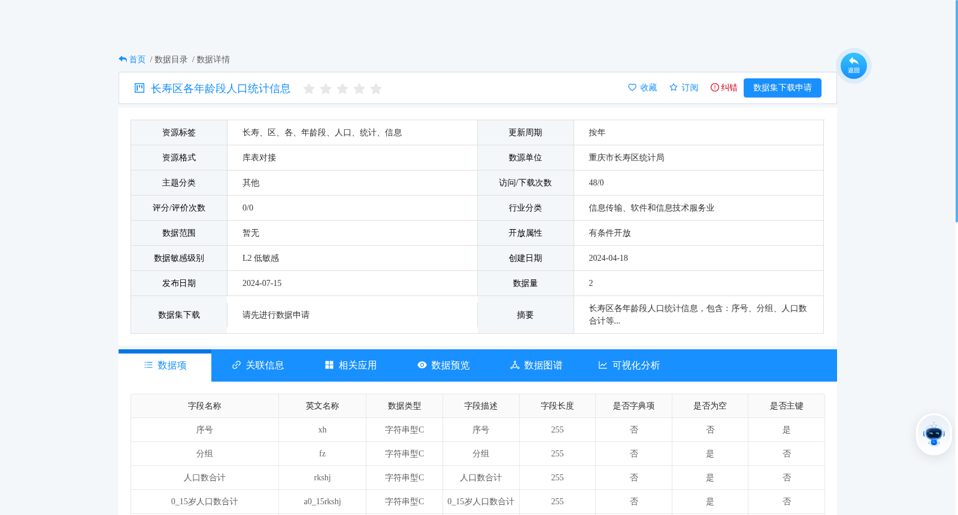Click the 数据类型 column header
Viewport: 958px width, 515px height.
tap(405, 406)
